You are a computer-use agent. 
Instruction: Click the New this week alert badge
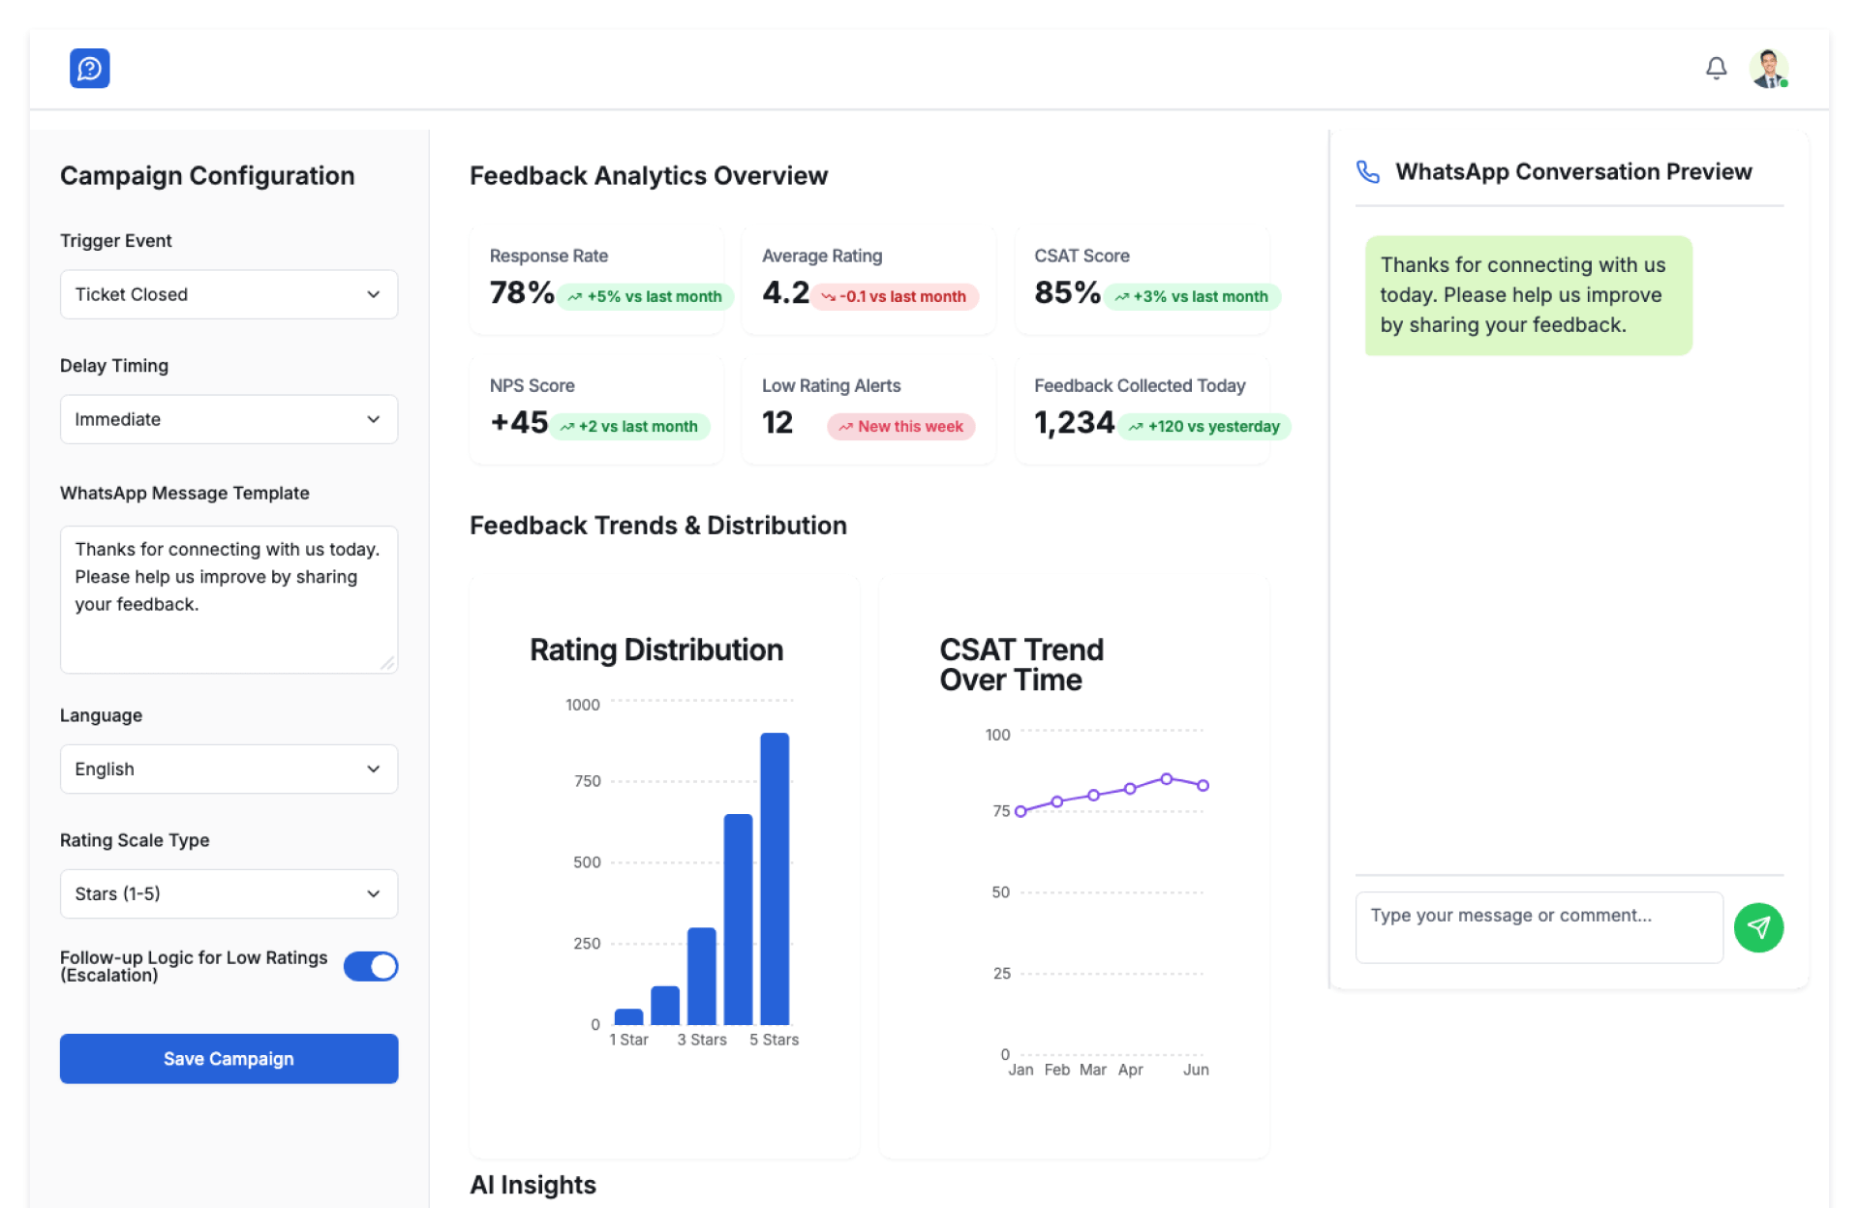[x=900, y=427]
